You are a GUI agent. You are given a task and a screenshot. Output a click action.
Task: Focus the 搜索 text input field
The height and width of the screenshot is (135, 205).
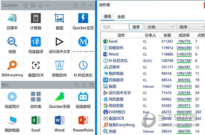114,27
